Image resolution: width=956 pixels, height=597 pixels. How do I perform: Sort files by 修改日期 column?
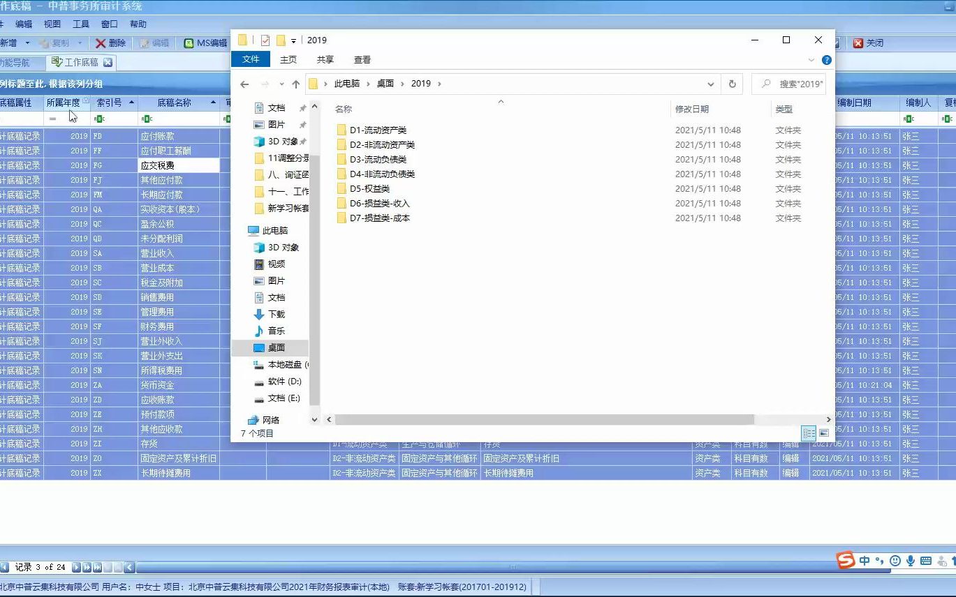[692, 109]
